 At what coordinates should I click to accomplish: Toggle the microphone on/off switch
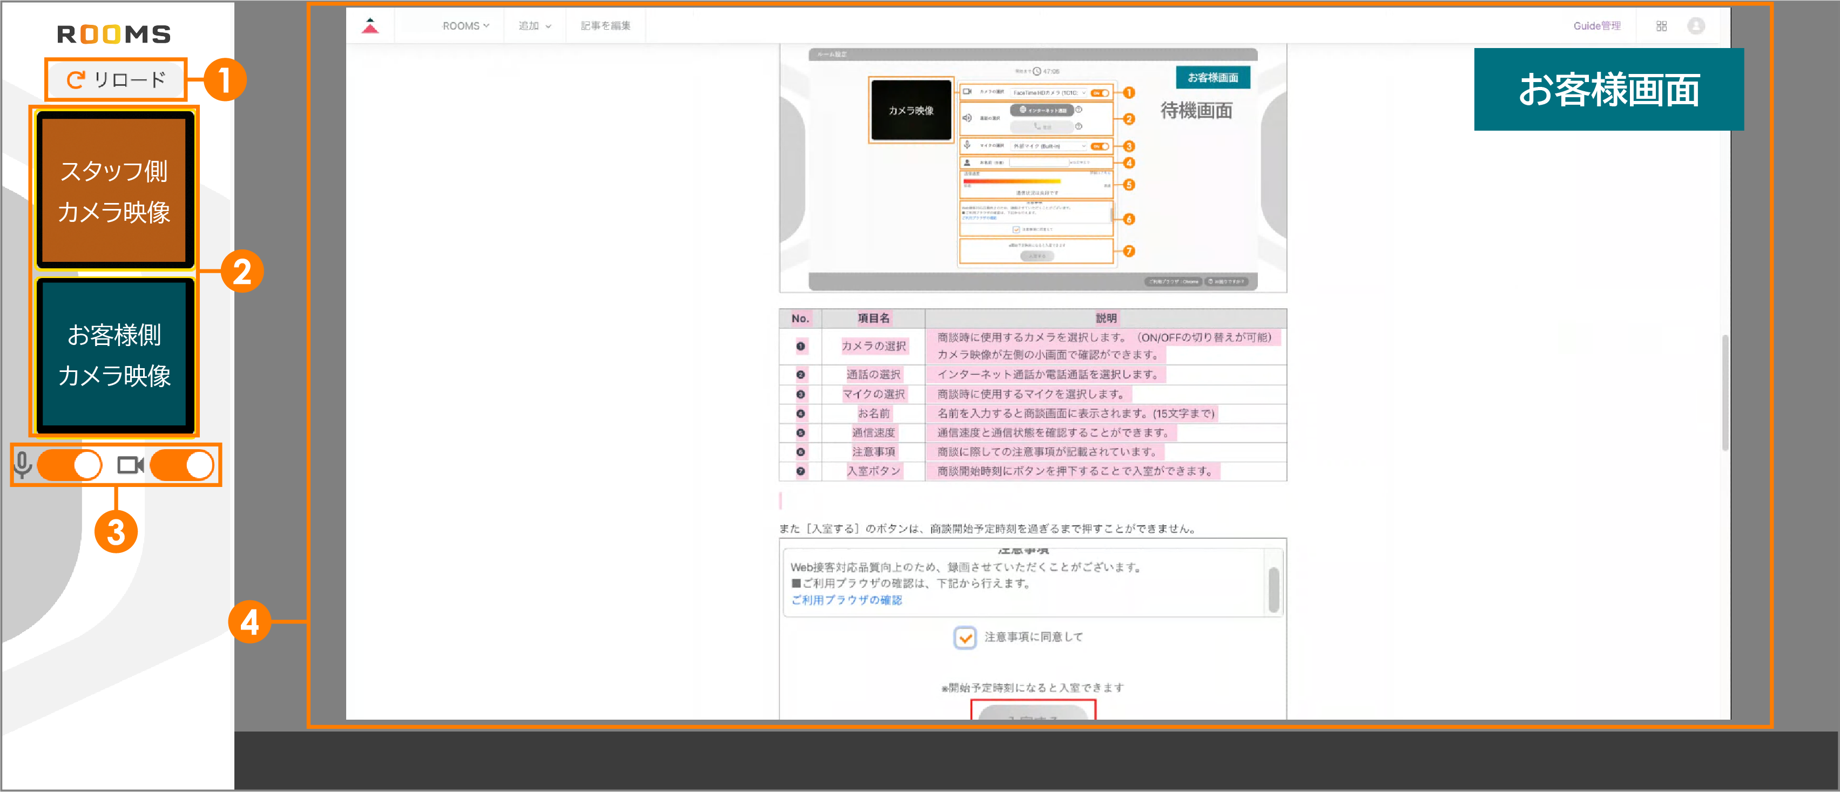(70, 465)
